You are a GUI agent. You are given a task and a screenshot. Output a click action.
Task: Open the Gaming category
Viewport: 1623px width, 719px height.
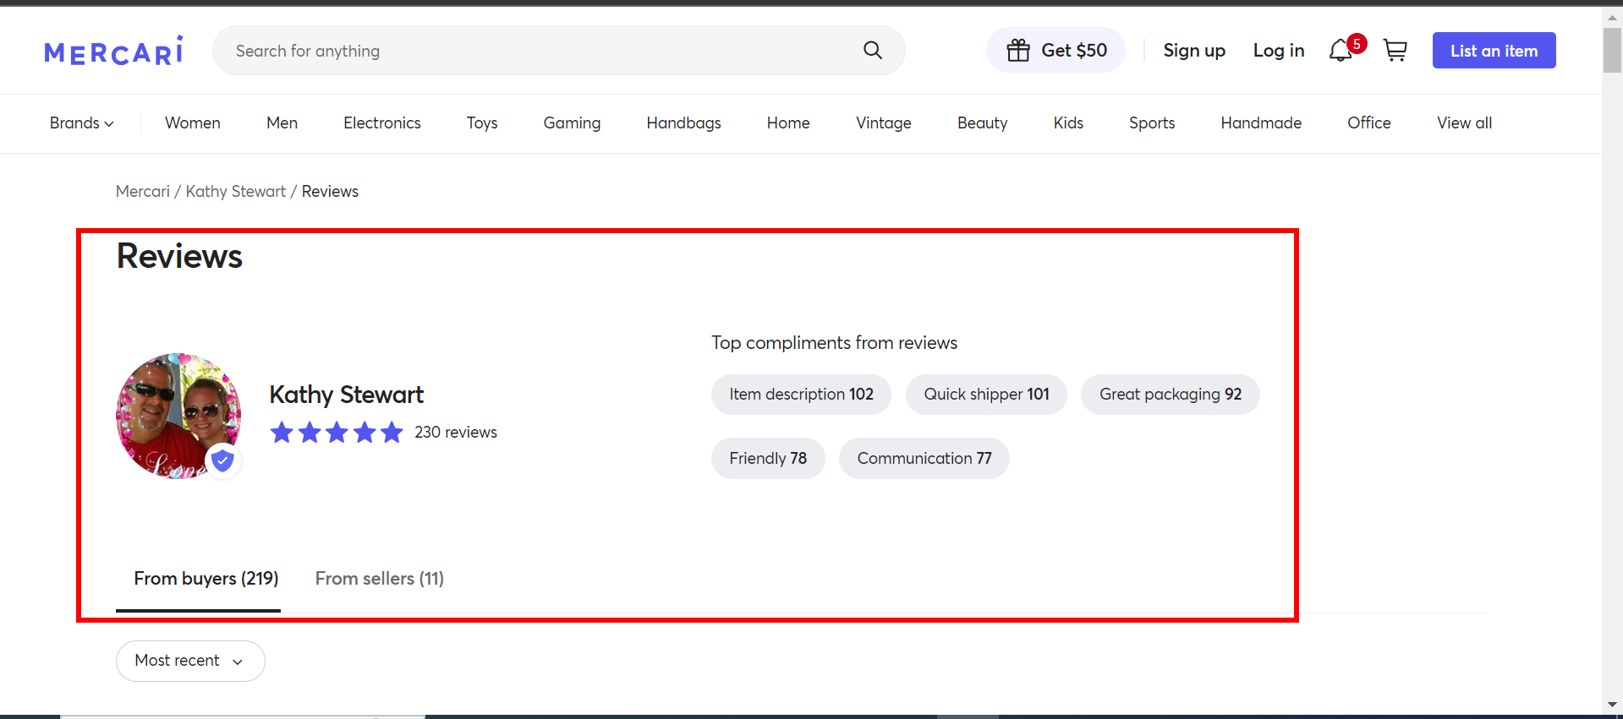[x=573, y=123]
